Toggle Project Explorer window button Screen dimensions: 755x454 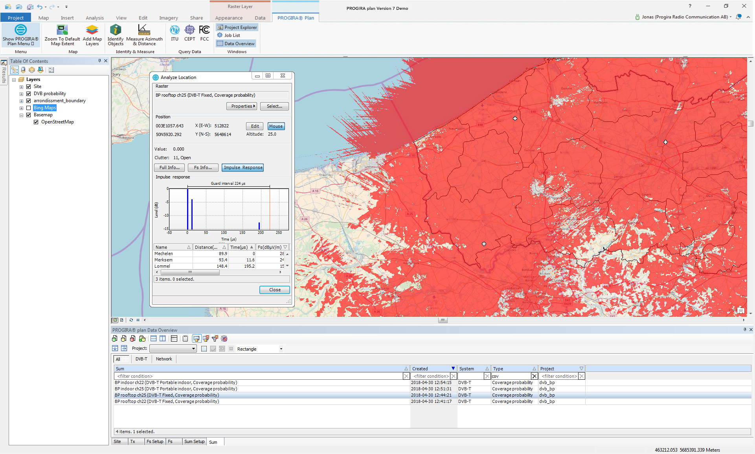(237, 28)
